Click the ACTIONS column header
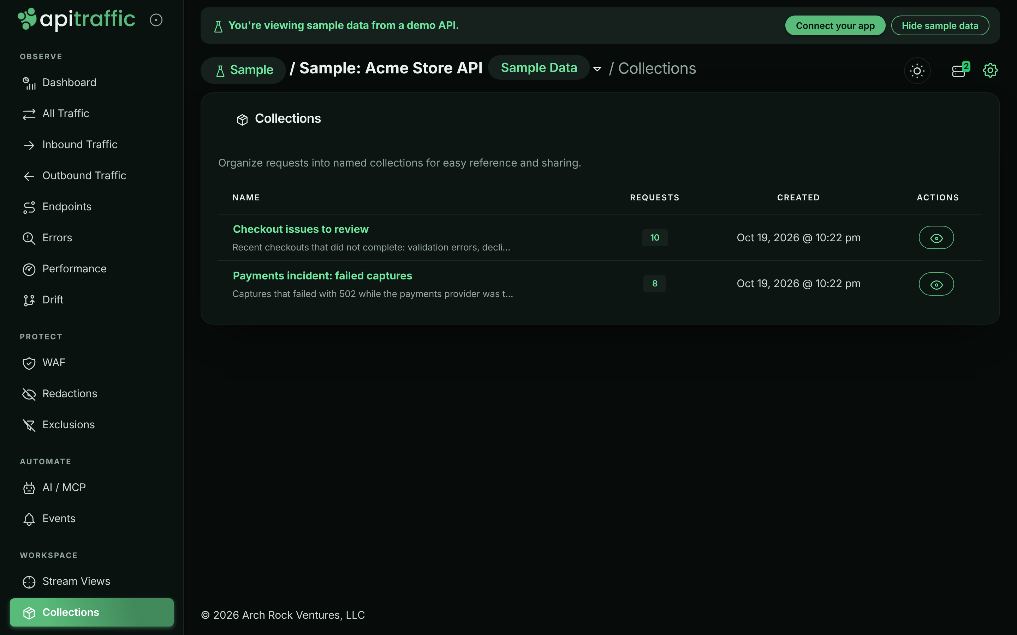The height and width of the screenshot is (635, 1017). pyautogui.click(x=938, y=198)
